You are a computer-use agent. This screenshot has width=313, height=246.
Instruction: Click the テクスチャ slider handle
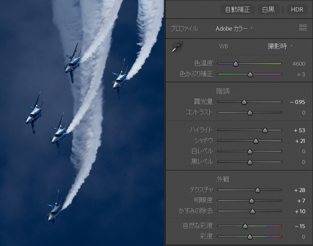[x=258, y=190]
